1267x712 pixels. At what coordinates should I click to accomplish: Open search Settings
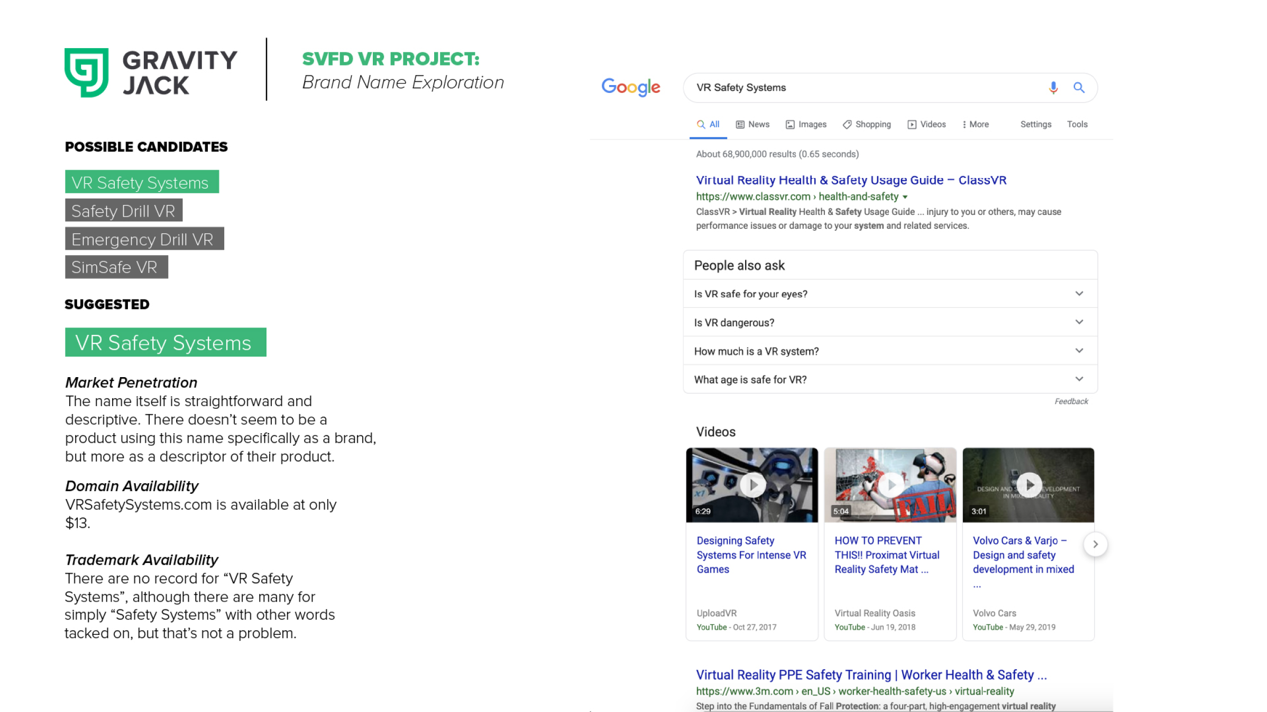pyautogui.click(x=1035, y=125)
